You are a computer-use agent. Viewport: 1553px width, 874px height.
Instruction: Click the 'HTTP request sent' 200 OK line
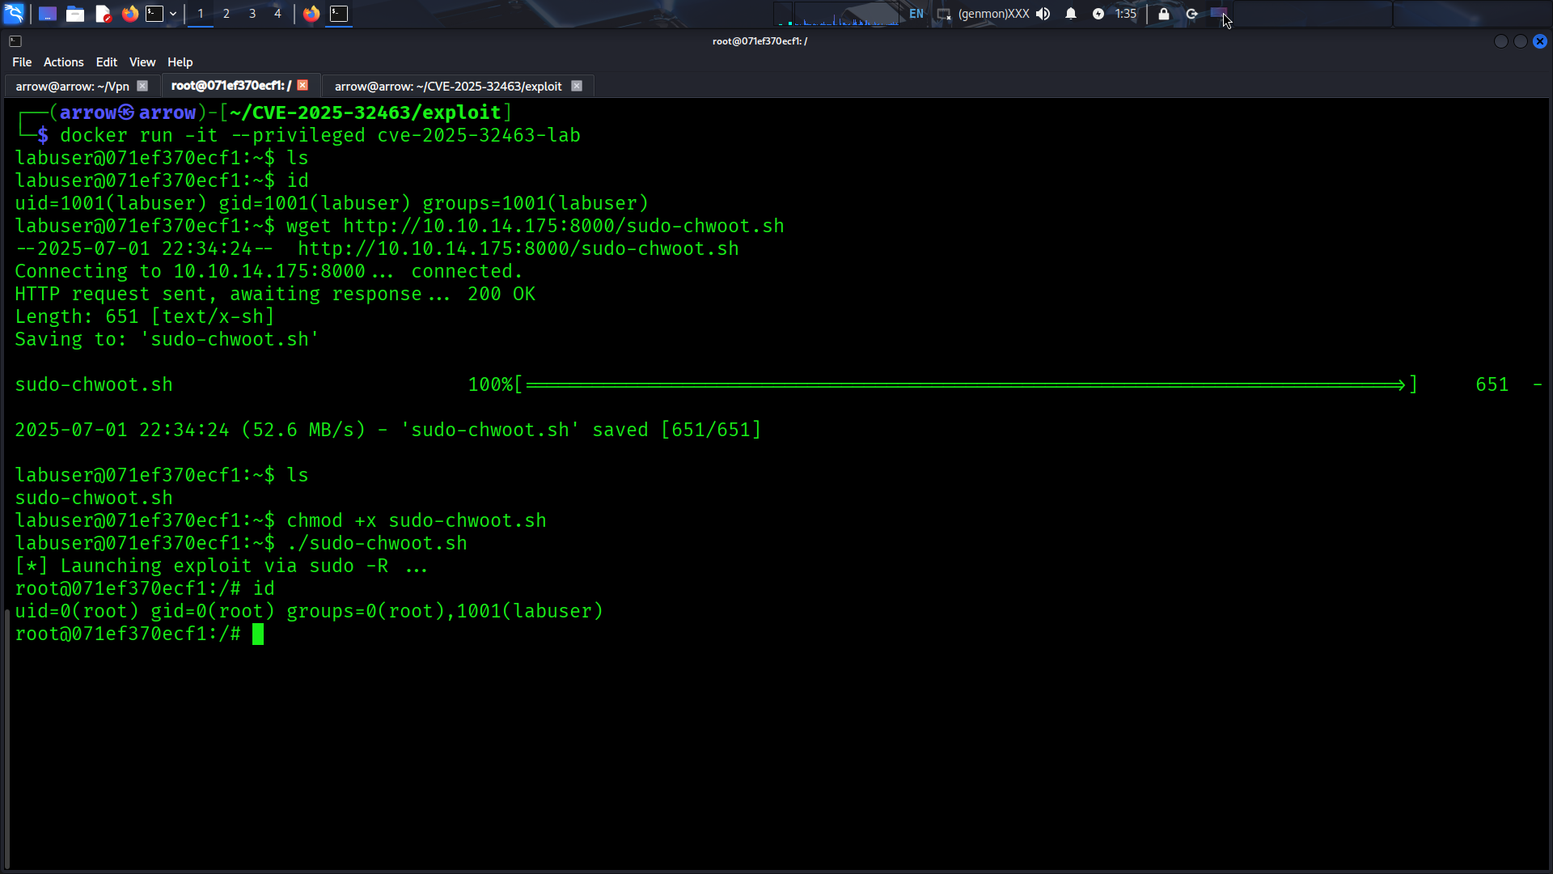tap(275, 294)
